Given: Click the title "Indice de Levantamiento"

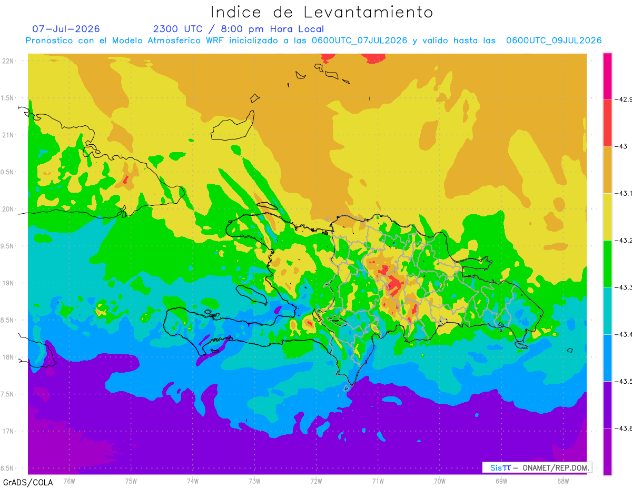Looking at the screenshot, I should click(322, 12).
